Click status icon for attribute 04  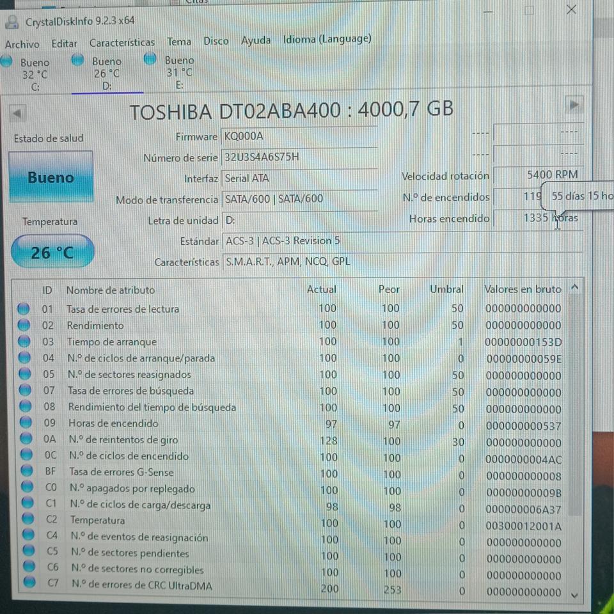tap(25, 358)
